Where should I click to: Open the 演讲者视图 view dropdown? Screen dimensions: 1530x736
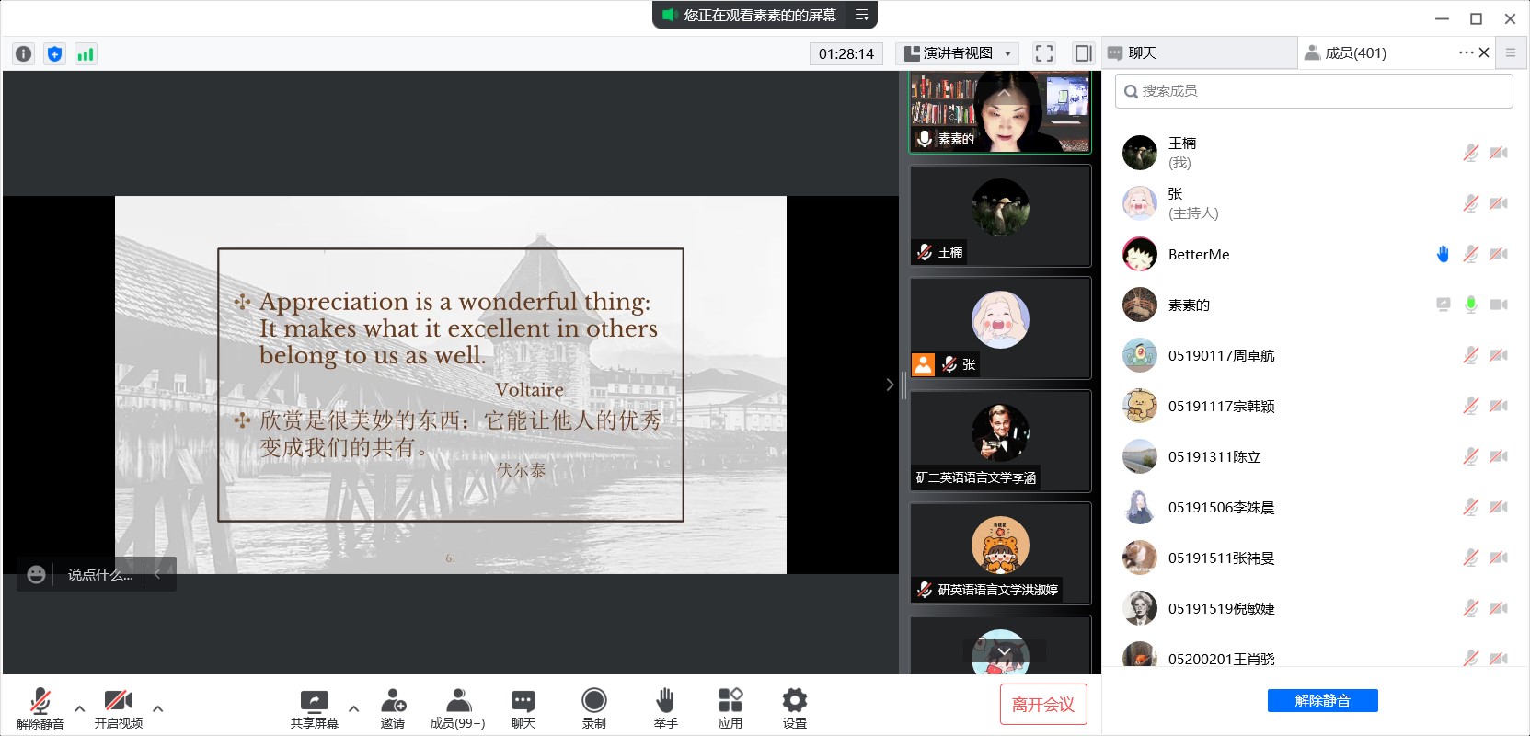pyautogui.click(x=957, y=53)
